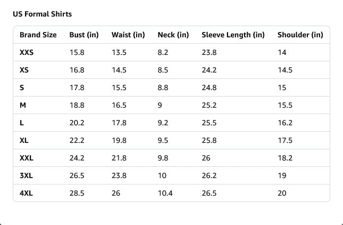Select the 18.8 bust value for M
This screenshot has width=343, height=225.
tap(77, 106)
